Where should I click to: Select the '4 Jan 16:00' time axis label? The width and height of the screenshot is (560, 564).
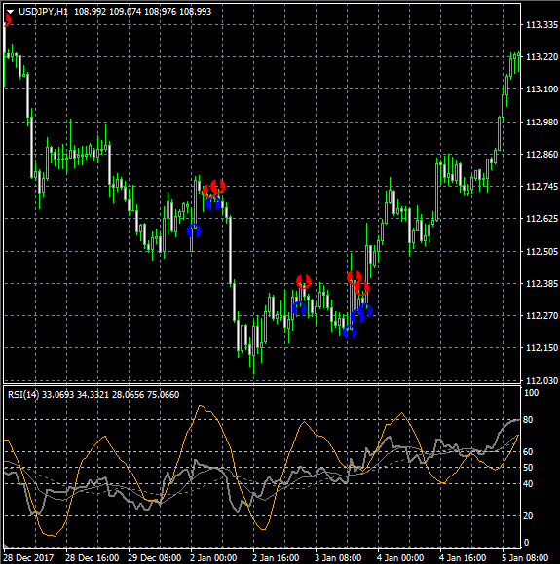463,558
